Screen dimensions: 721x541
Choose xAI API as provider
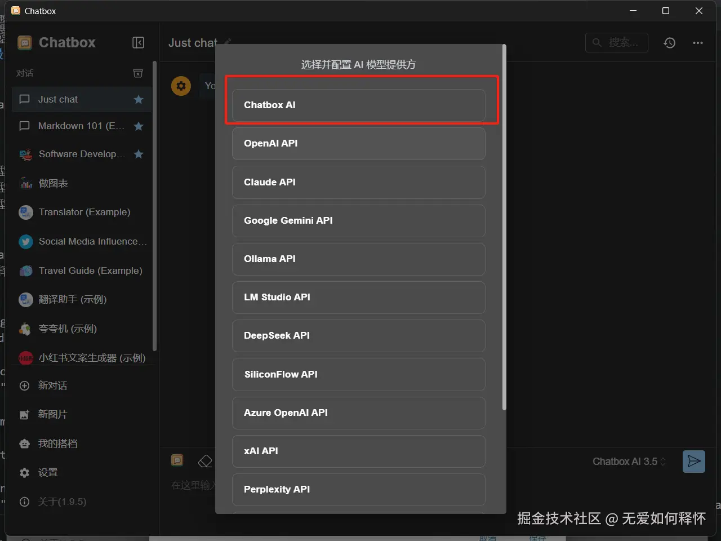pos(359,451)
